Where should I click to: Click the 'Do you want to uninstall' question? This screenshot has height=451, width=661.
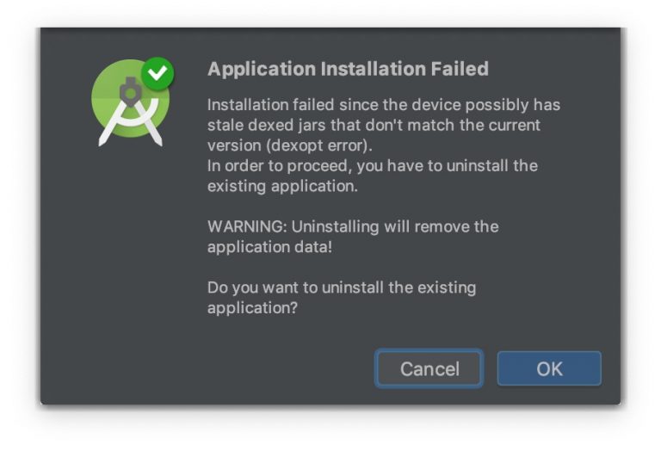click(x=341, y=287)
